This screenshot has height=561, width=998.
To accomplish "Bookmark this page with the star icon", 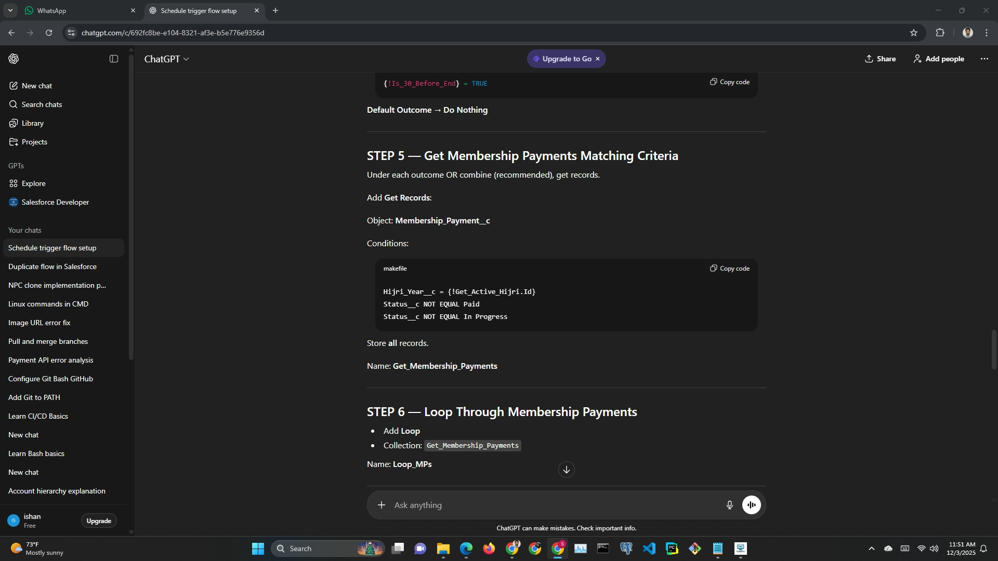I will [x=913, y=33].
